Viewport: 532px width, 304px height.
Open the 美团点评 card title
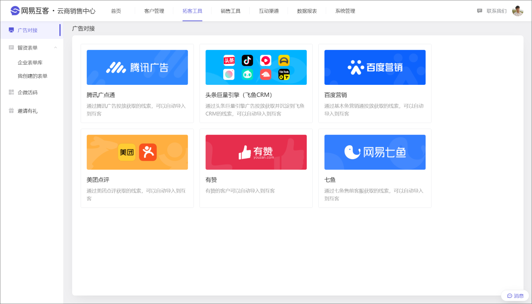98,180
